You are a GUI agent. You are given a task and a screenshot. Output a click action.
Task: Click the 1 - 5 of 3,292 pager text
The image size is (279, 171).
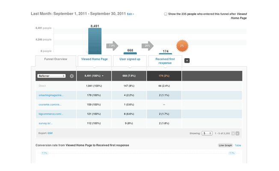[222, 133]
